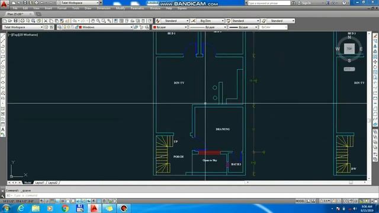
Task: Toggle MODEL/paper space button in status bar
Action: [x=300, y=201]
